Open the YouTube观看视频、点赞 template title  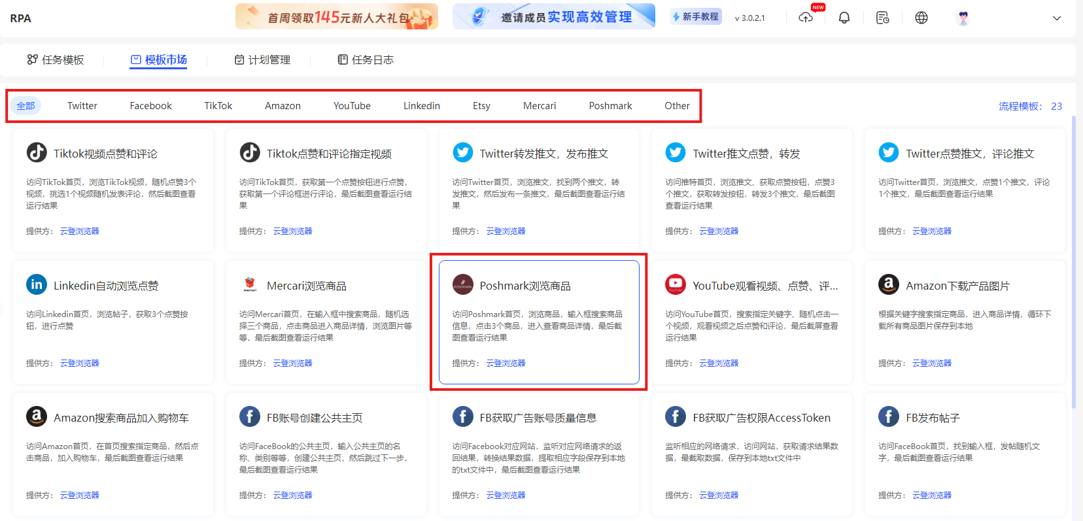tap(765, 286)
